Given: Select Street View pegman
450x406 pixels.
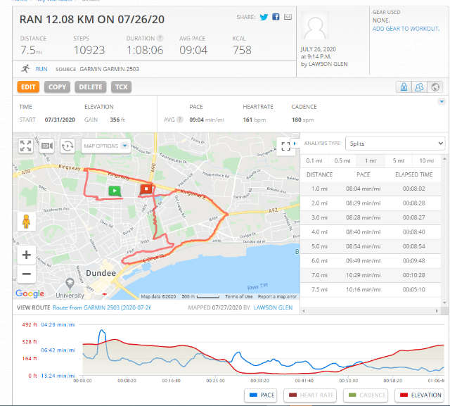Looking at the screenshot, I should [x=27, y=222].
